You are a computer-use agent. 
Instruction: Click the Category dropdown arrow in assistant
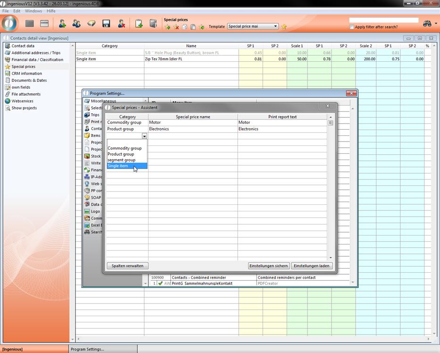[144, 136]
